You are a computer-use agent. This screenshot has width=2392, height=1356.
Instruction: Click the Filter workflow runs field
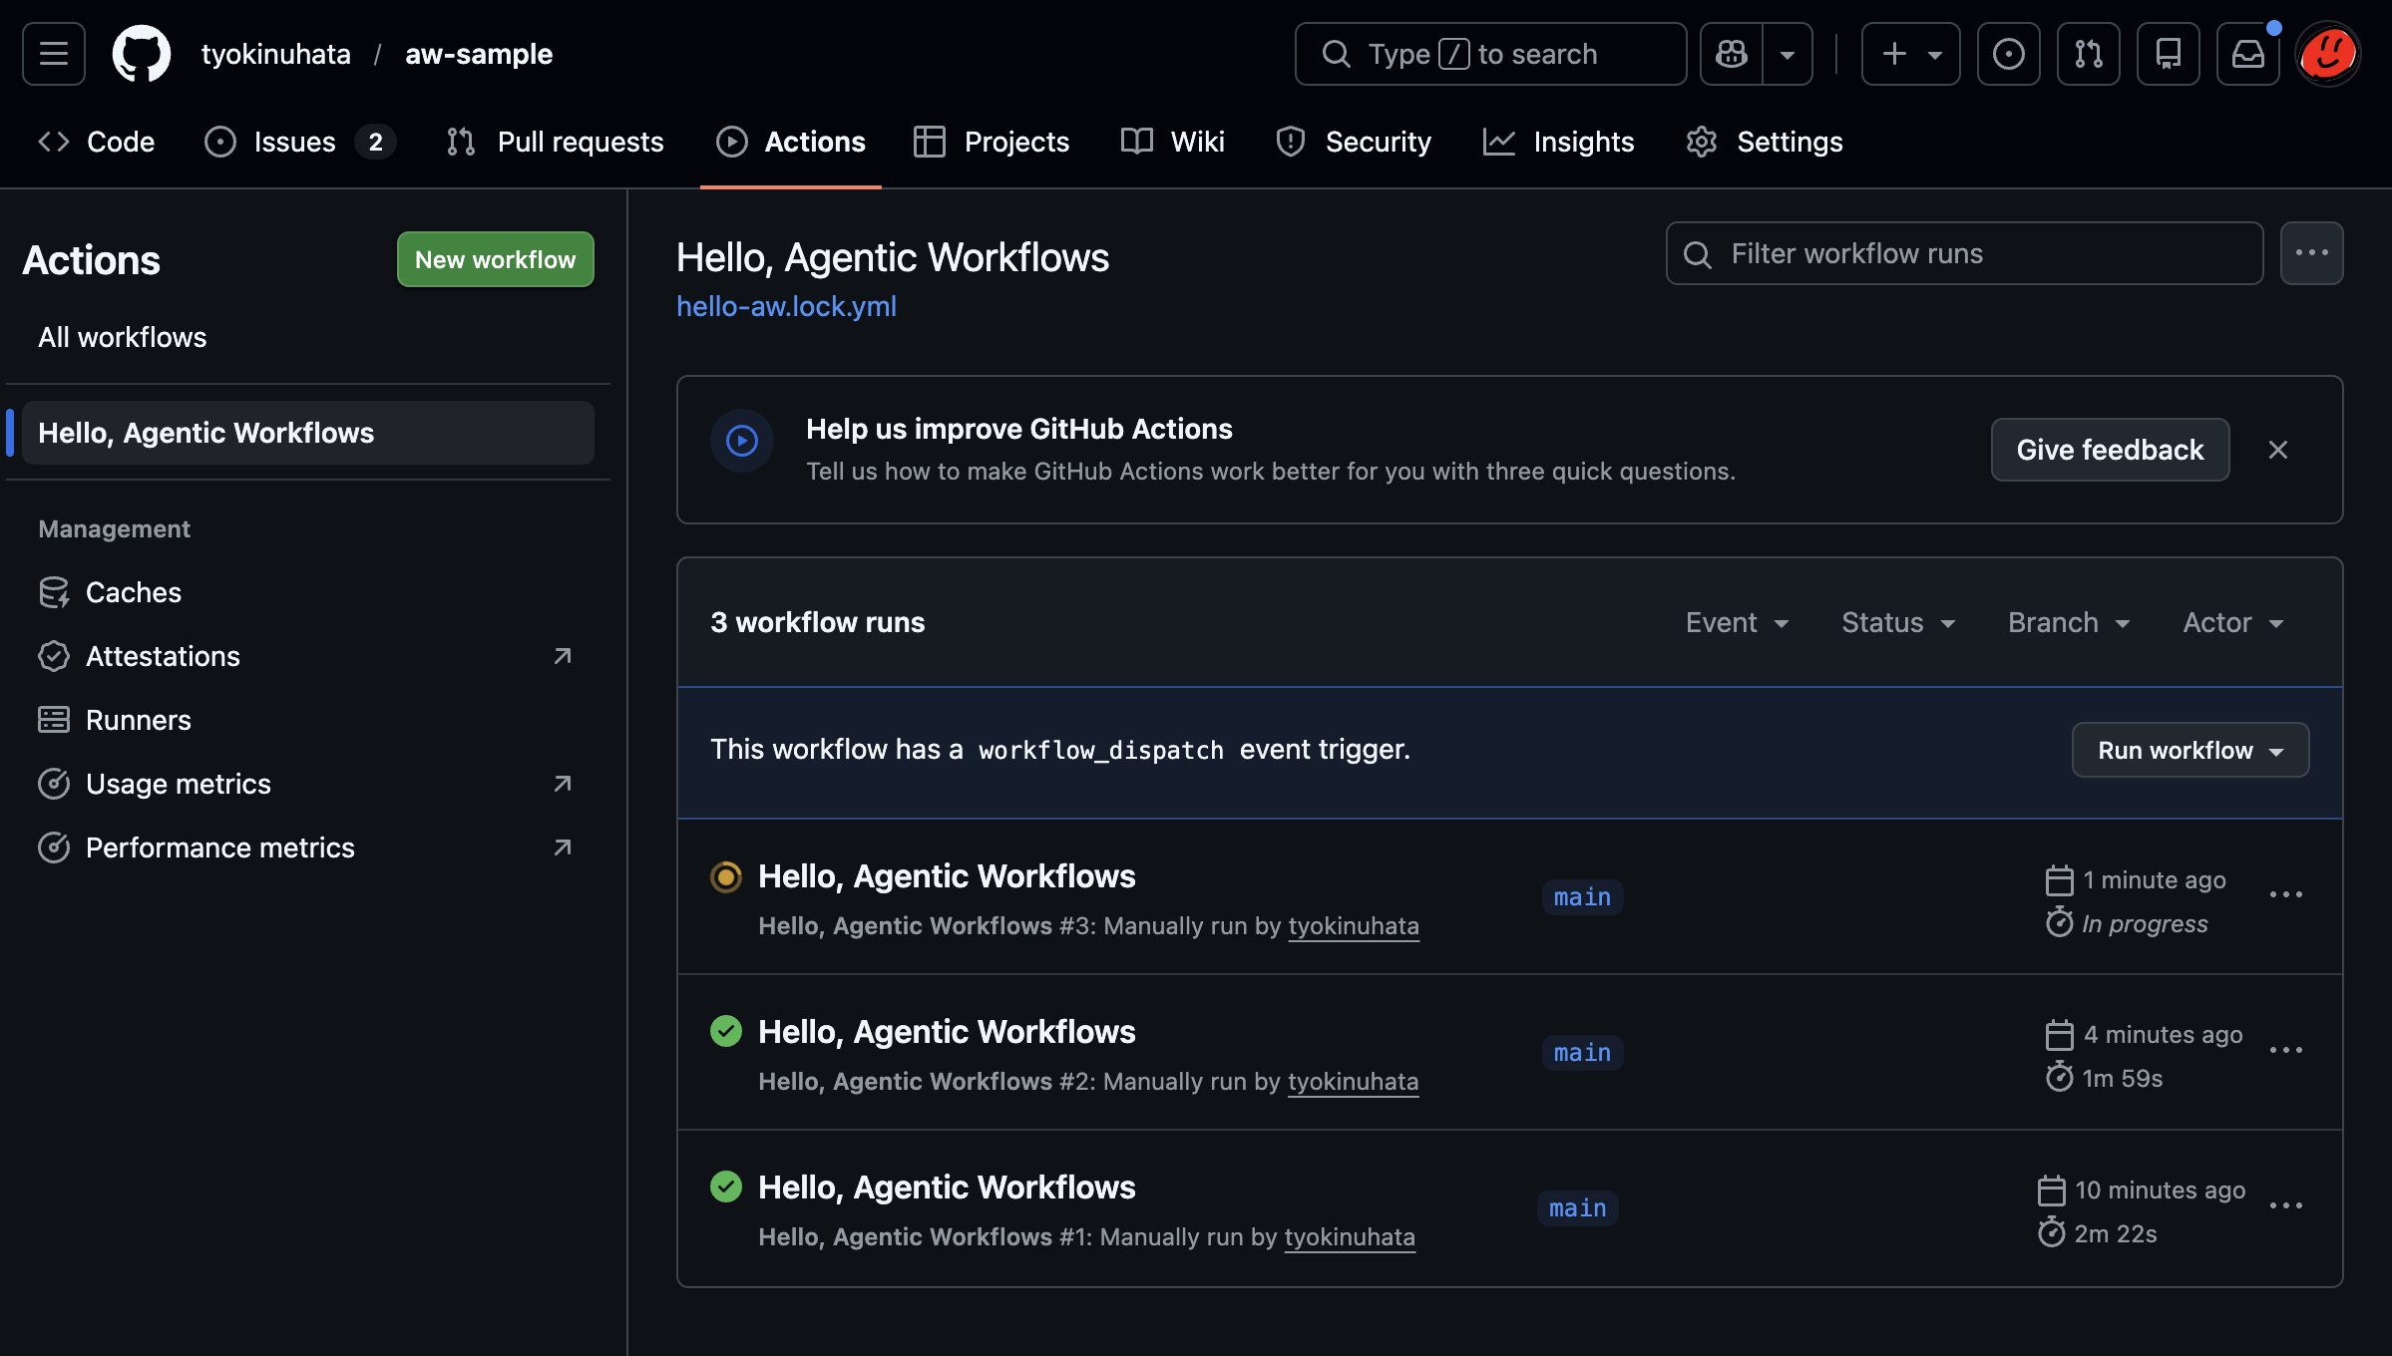click(1963, 253)
